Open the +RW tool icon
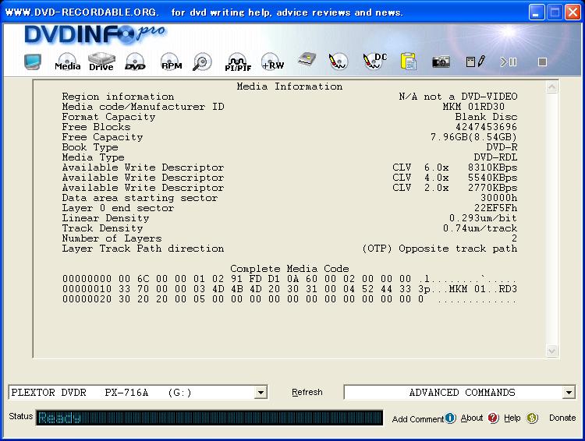This screenshot has width=585, height=441. coord(272,62)
